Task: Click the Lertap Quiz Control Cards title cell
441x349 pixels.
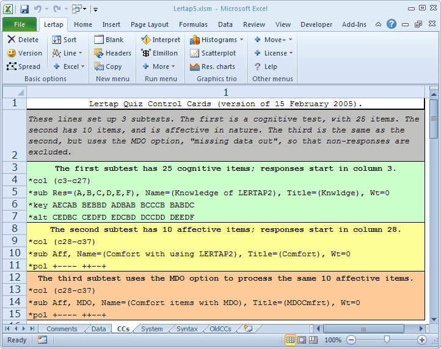Action: pyautogui.click(x=225, y=104)
